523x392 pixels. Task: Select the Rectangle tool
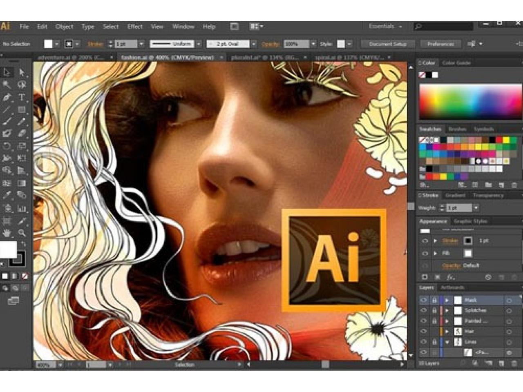(22, 109)
